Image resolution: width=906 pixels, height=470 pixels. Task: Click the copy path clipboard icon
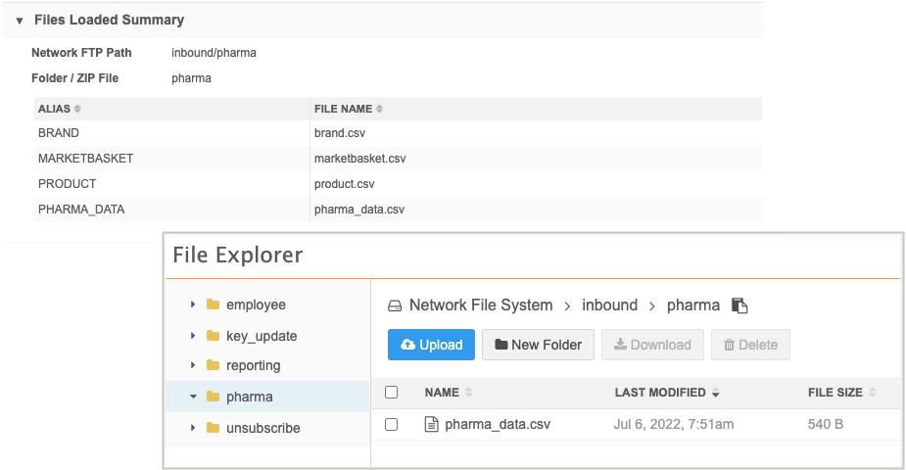(x=740, y=305)
